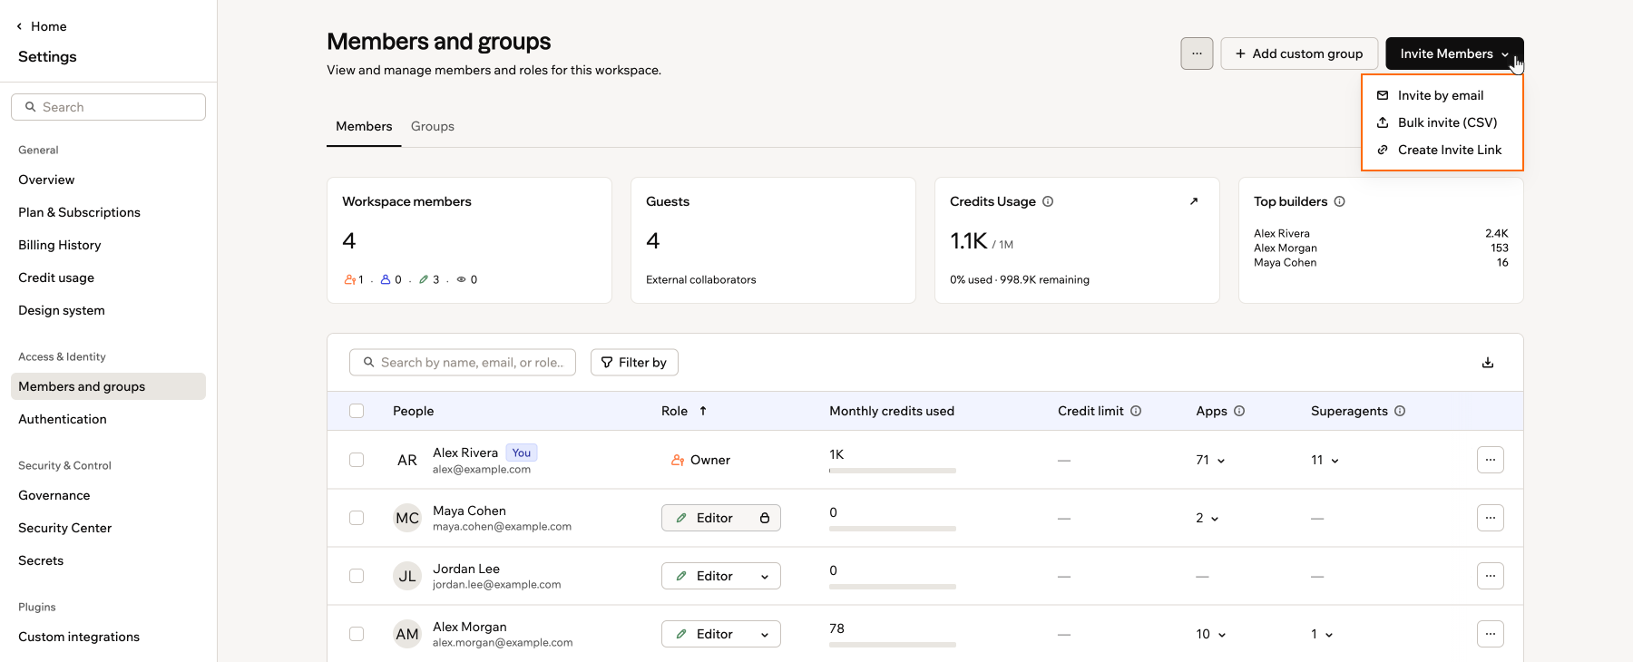Click Apps column info icon

[1239, 411]
